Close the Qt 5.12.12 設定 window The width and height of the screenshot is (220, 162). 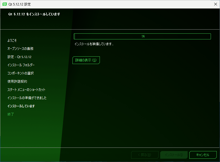pos(216,4)
